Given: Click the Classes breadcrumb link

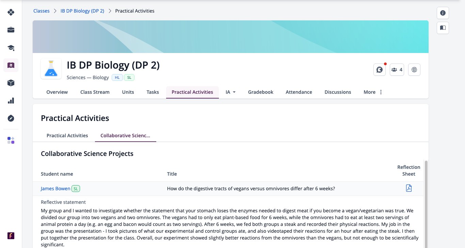Looking at the screenshot, I should [x=42, y=11].
